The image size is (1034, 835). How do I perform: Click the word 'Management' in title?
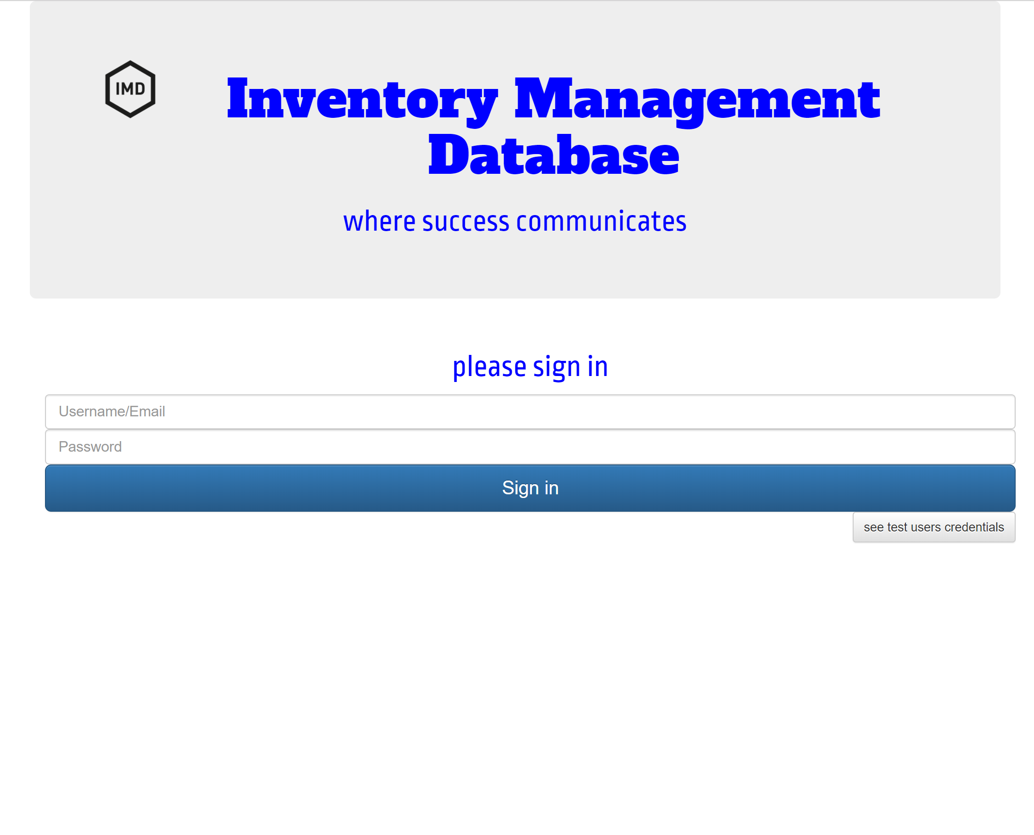pos(697,100)
